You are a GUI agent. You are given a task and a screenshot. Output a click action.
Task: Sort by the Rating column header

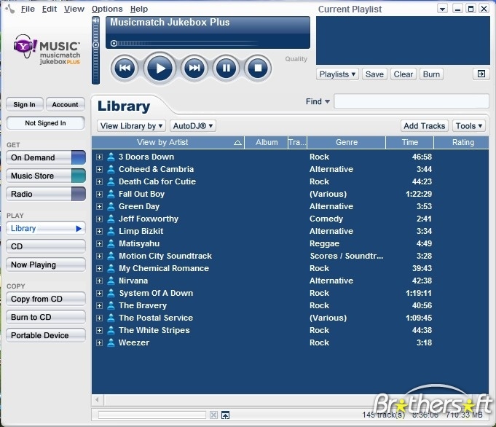tap(462, 142)
